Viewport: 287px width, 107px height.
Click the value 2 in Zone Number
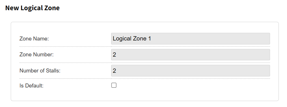(115, 55)
